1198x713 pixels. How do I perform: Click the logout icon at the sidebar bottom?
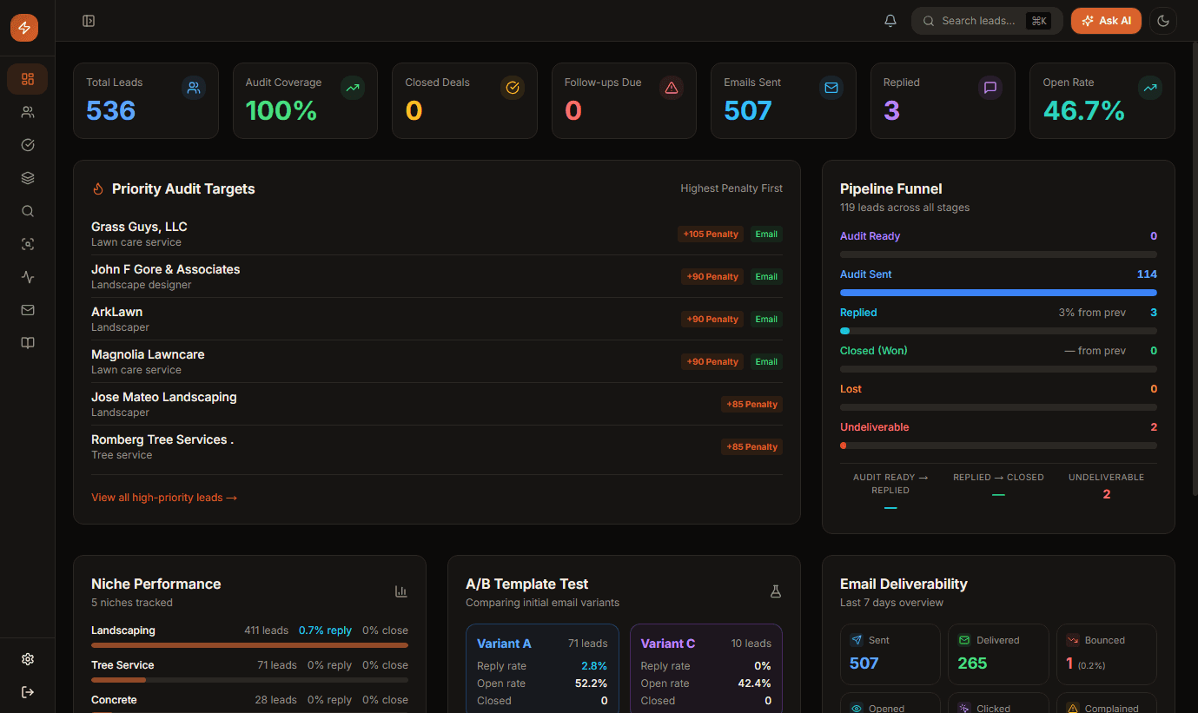tap(28, 692)
